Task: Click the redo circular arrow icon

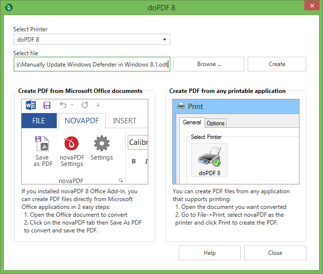Action: pos(85,105)
